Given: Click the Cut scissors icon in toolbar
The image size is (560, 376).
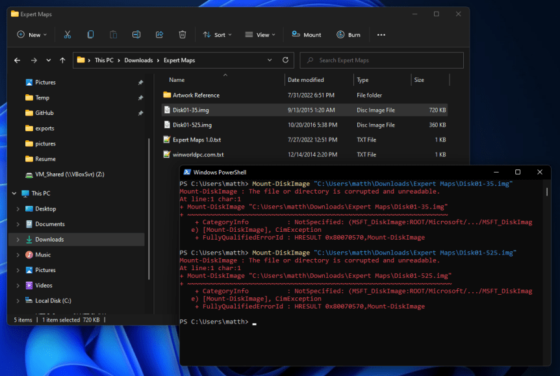Looking at the screenshot, I should coord(68,34).
